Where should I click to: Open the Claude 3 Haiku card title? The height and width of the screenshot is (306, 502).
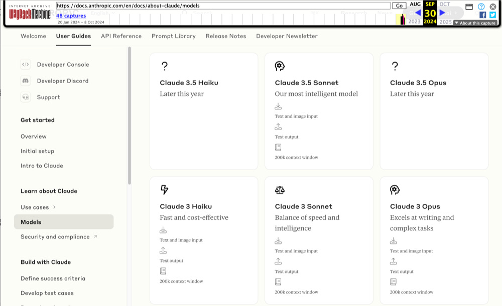(186, 206)
